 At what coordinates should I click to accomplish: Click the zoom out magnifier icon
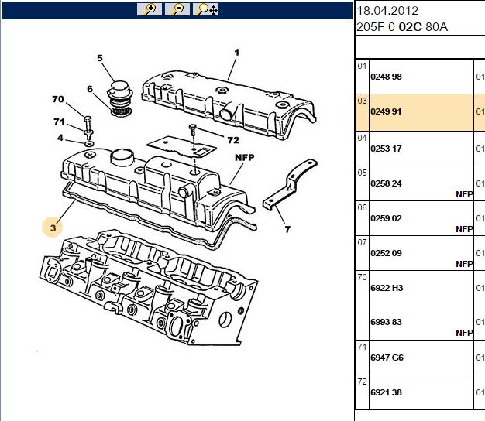[177, 9]
